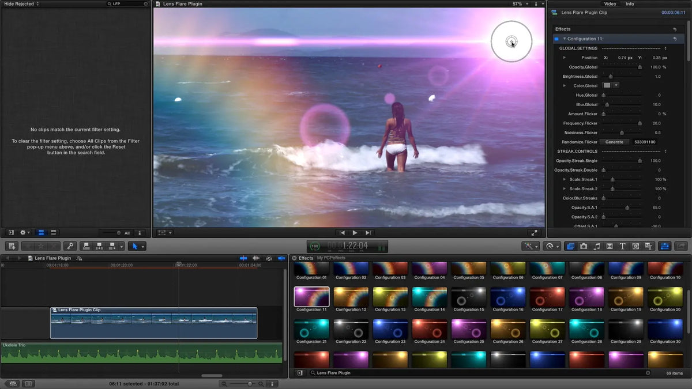692x389 pixels.
Task: Show the Effects browser icon in toolbar
Action: 570,246
